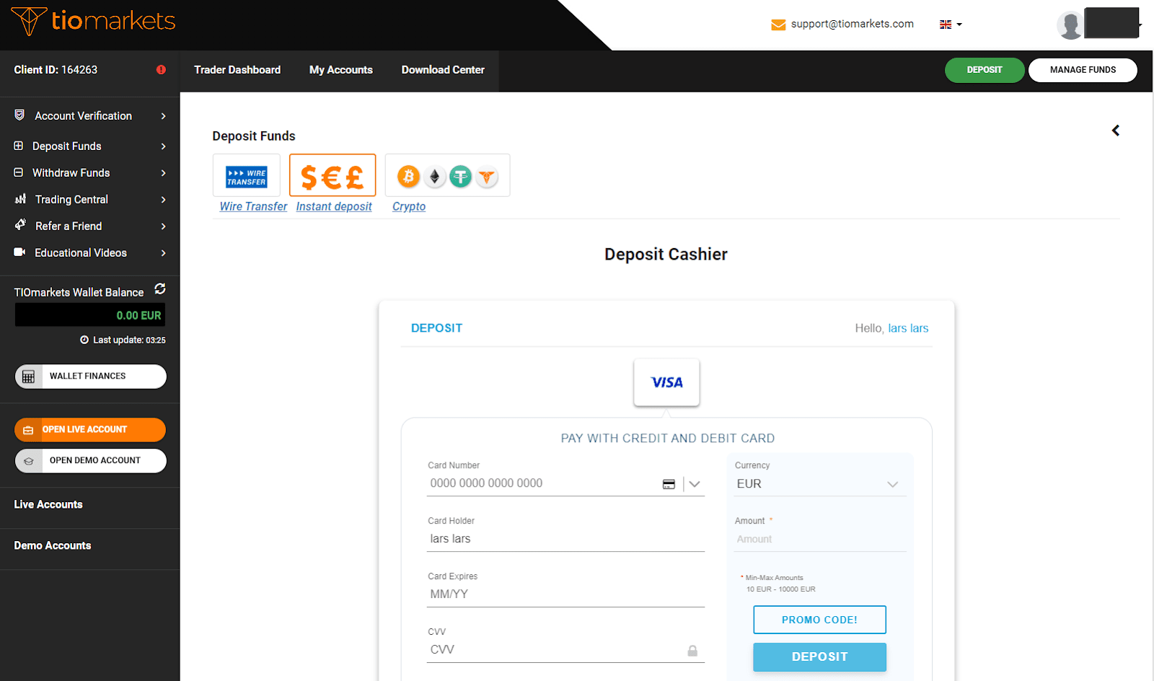Viewport: 1154px width, 681px height.
Task: Expand the Refer a Friend sidebar chevron
Action: click(164, 227)
